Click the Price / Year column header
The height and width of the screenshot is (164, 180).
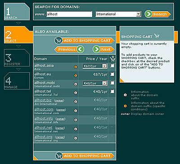coord(97,59)
